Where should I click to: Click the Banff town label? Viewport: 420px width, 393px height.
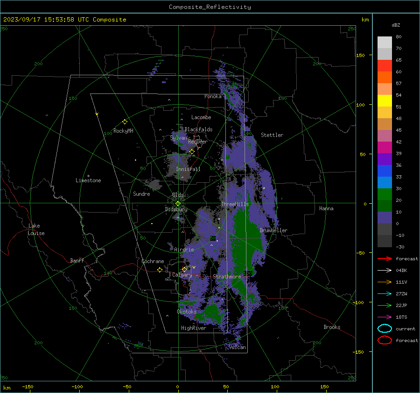[77, 260]
